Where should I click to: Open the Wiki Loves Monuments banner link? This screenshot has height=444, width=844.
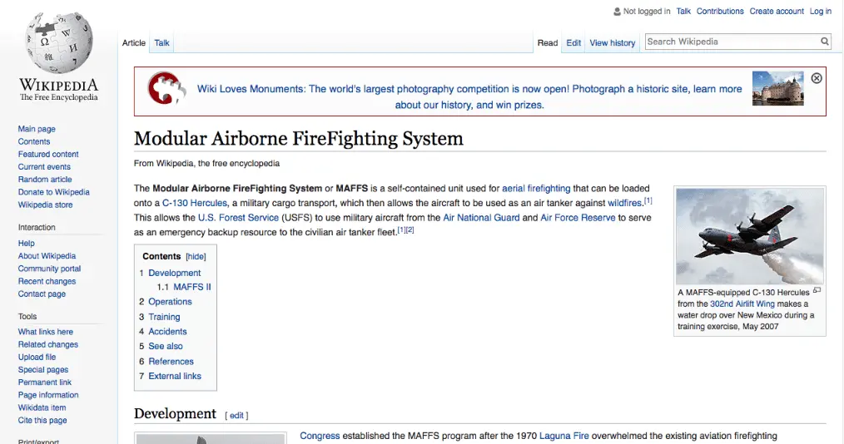point(469,96)
